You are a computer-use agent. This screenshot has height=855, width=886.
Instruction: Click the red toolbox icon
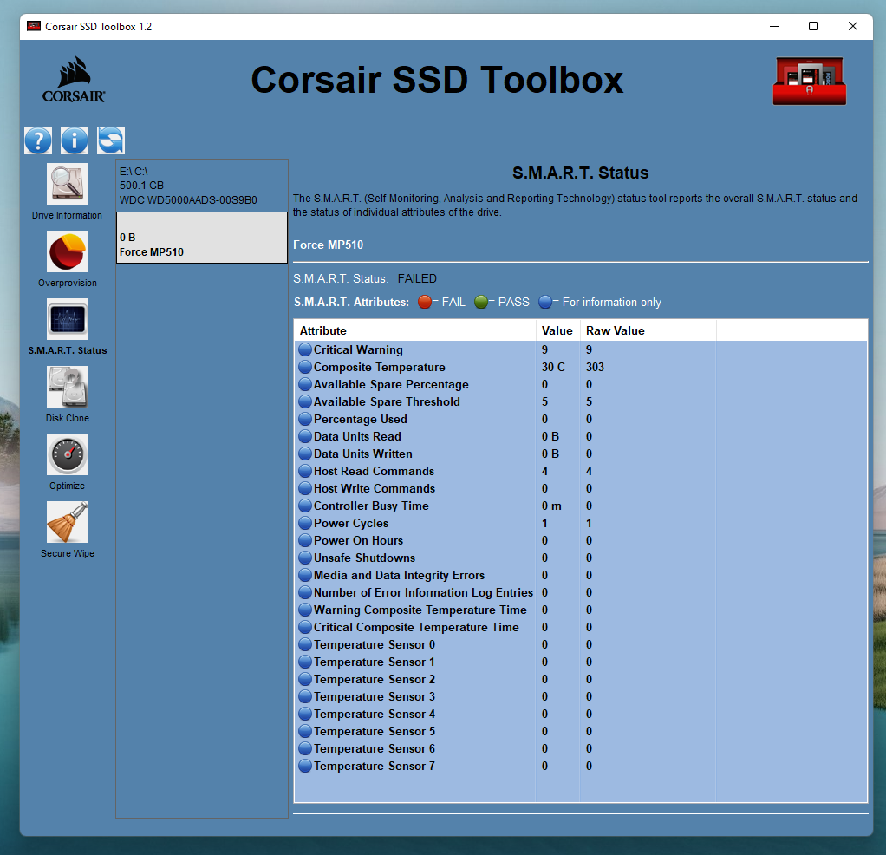point(810,81)
